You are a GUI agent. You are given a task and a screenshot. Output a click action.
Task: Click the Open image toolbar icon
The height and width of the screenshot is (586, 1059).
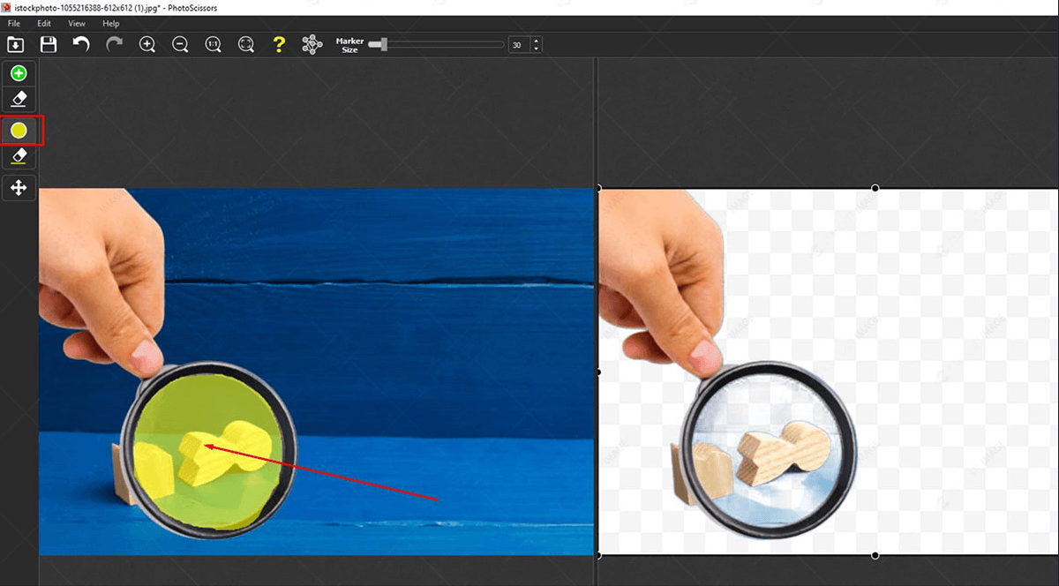(15, 44)
